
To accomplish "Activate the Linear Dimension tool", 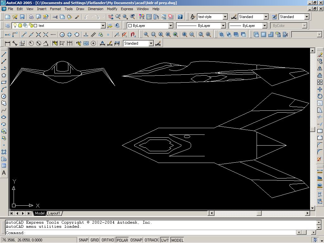I will tap(8, 43).
